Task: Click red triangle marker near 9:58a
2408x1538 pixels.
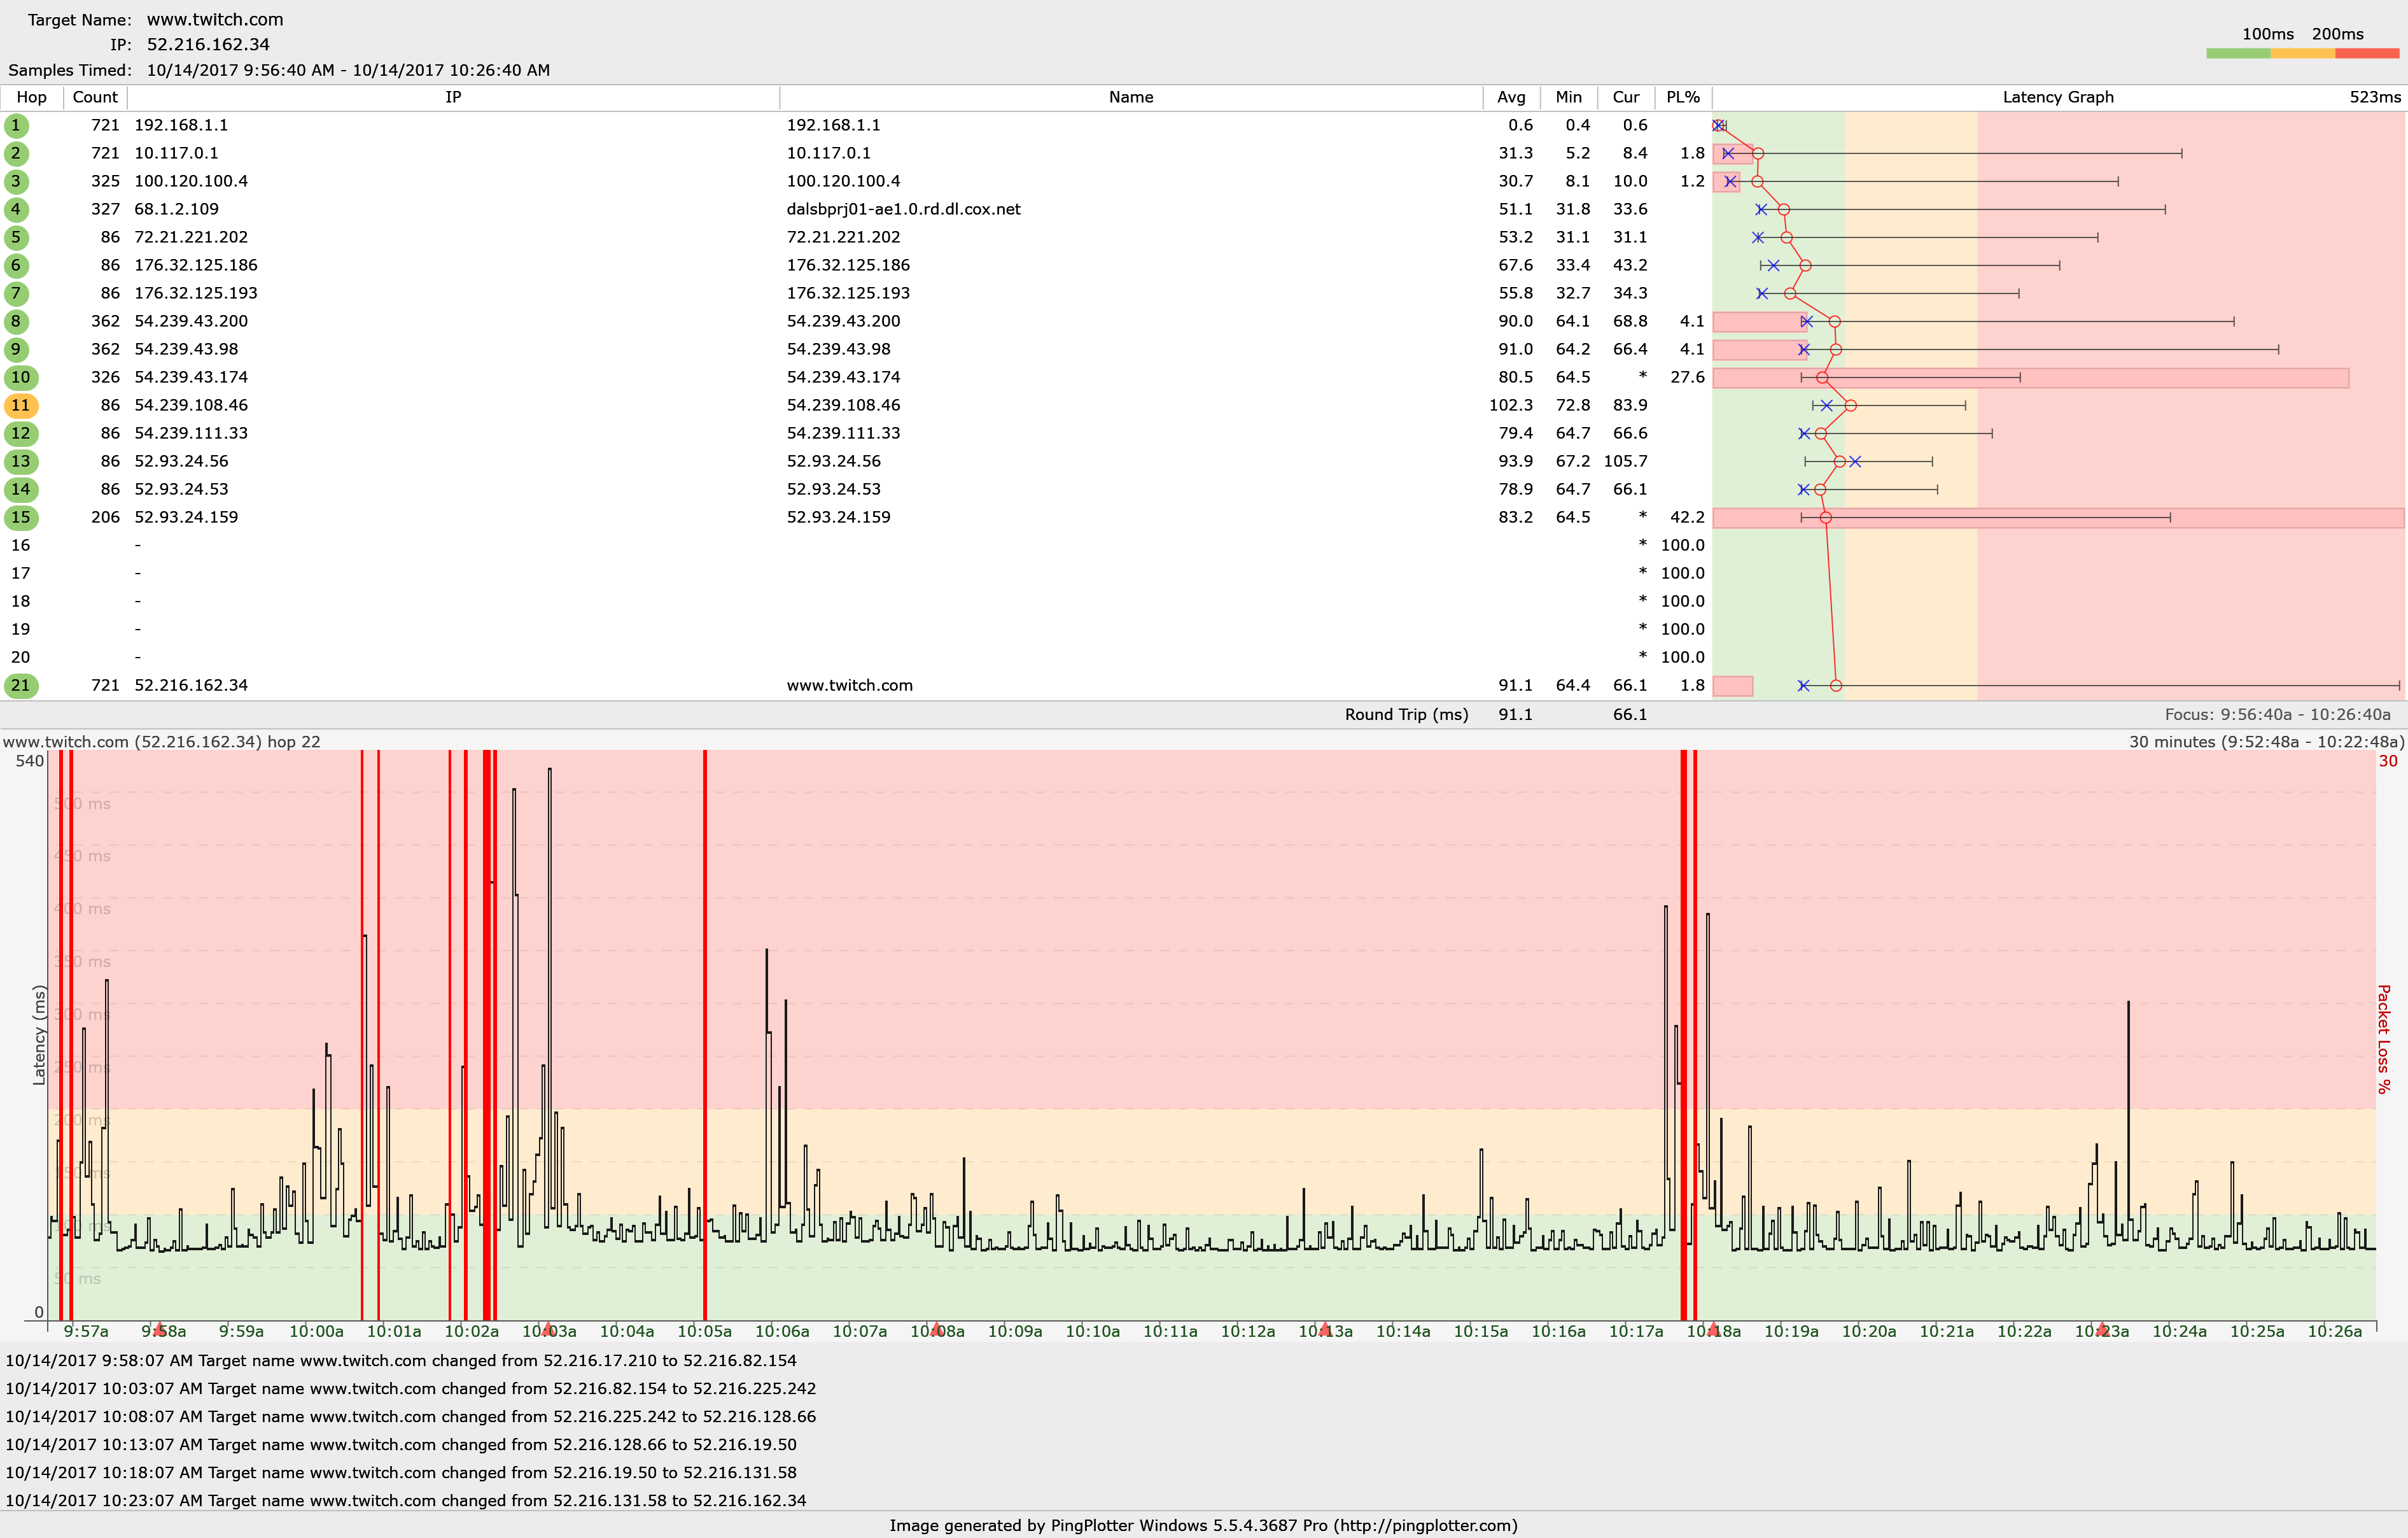Action: [160, 1329]
